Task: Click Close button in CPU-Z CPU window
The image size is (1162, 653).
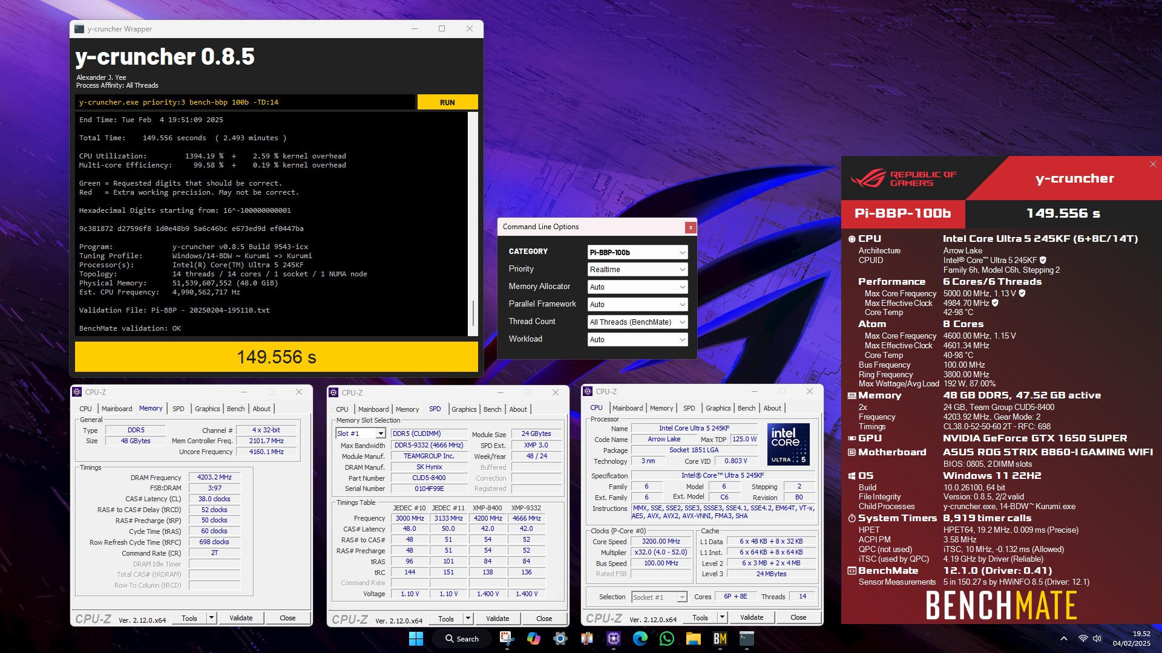Action: [x=798, y=617]
